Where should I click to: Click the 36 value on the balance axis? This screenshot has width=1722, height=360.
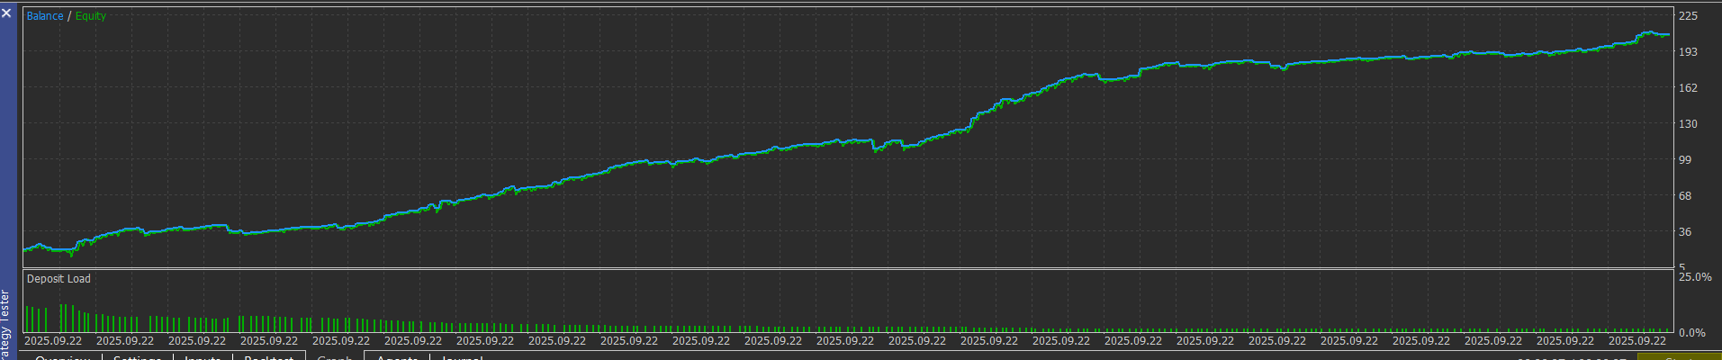(x=1685, y=232)
